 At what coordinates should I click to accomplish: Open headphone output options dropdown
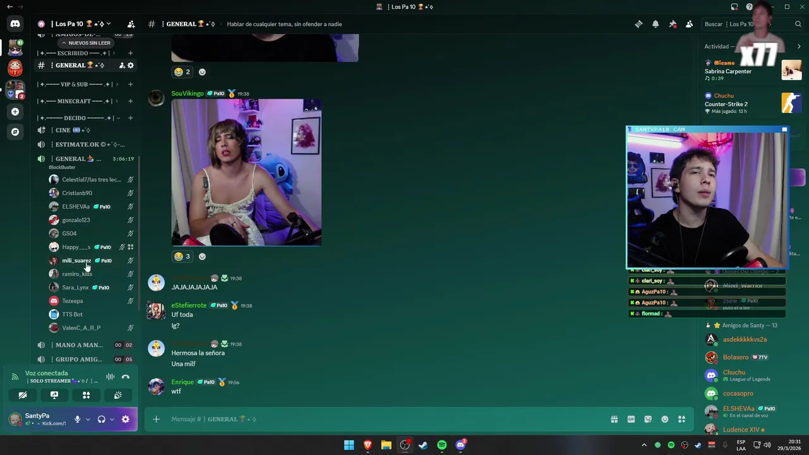click(112, 419)
